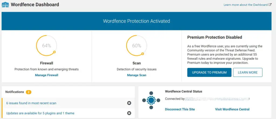Click the Wordfence Protection Activated banner
This screenshot has height=119, width=276.
(137, 21)
